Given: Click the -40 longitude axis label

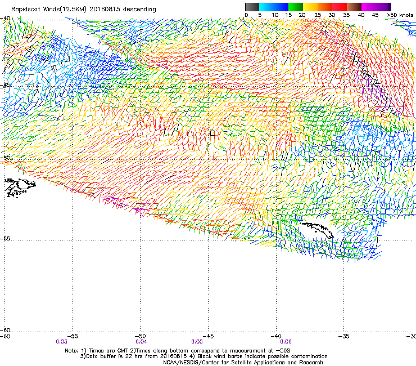Looking at the screenshot, I should click(276, 336).
